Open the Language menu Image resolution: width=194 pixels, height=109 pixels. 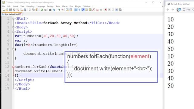tap(41, 6)
